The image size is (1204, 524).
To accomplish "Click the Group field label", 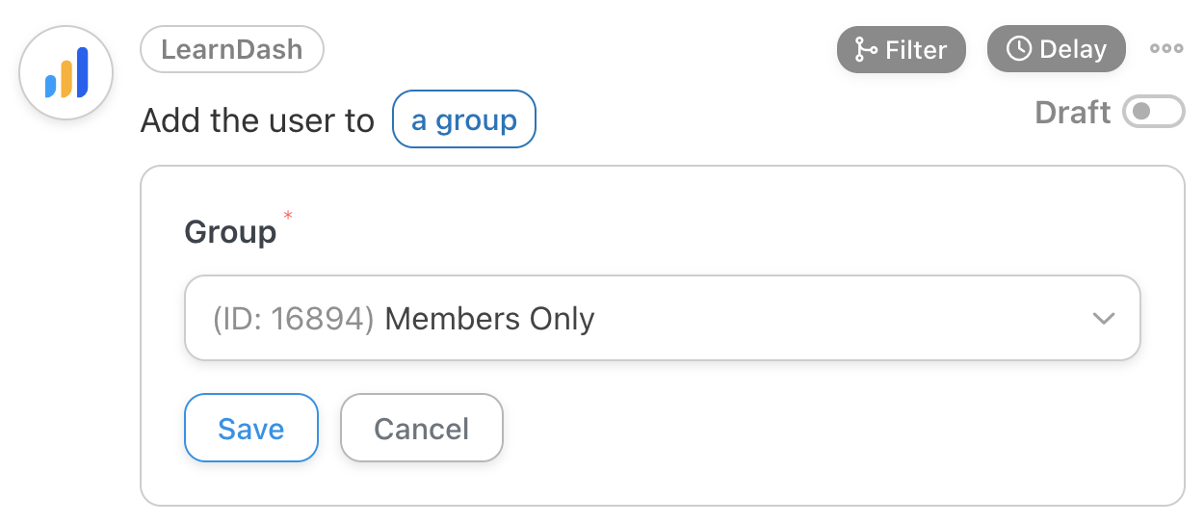I will (x=230, y=232).
